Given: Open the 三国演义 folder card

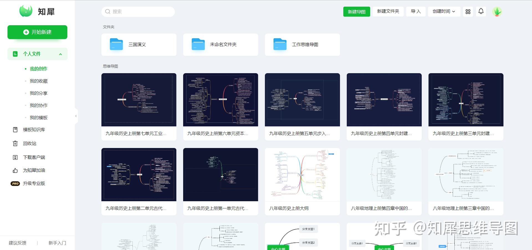Looking at the screenshot, I should click(x=139, y=45).
